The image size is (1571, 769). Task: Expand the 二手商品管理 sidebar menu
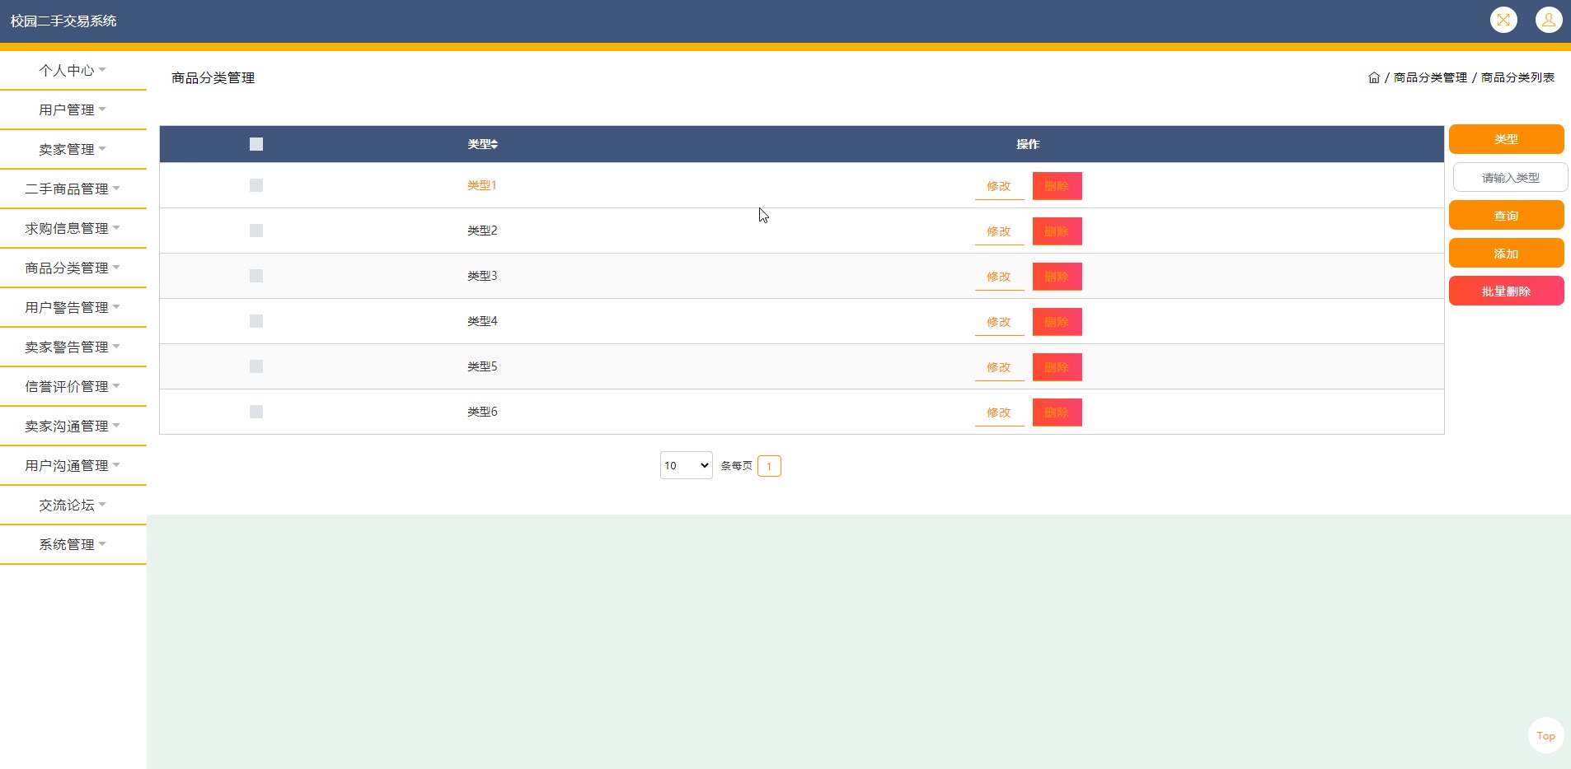[73, 189]
